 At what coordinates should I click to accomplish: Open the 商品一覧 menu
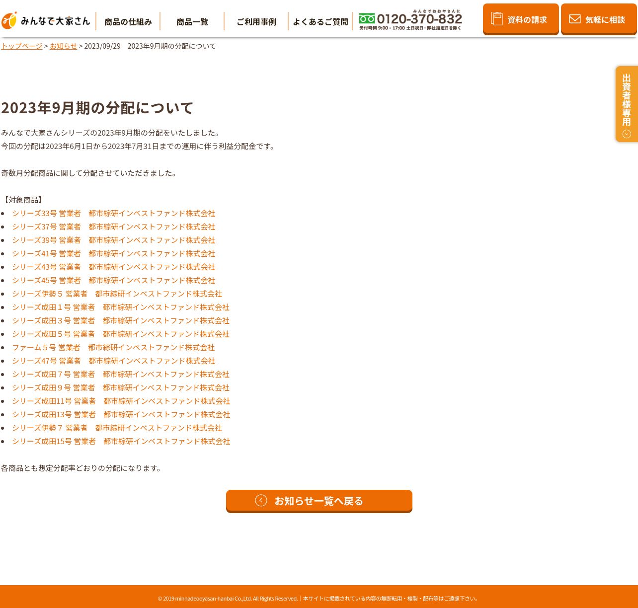point(192,21)
